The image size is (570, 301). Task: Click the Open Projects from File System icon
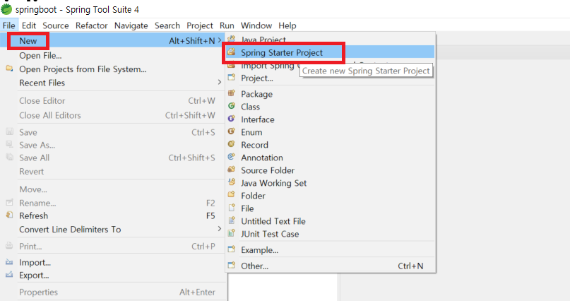click(x=9, y=69)
